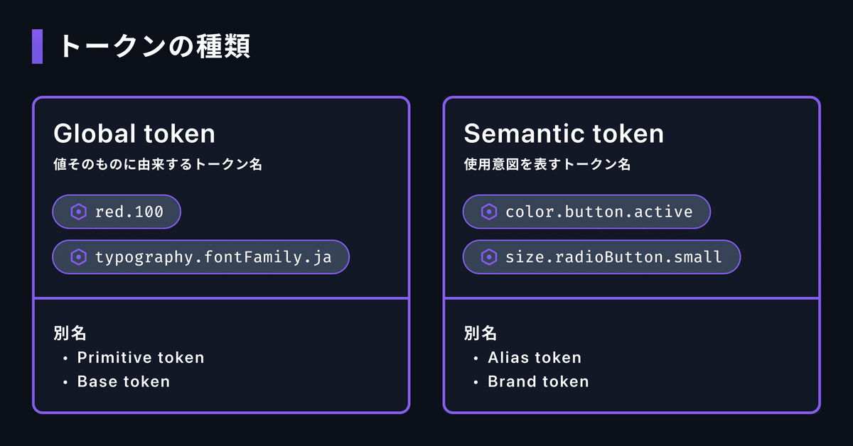Click the Semantic token heading
853x446 pixels.
[x=564, y=134]
